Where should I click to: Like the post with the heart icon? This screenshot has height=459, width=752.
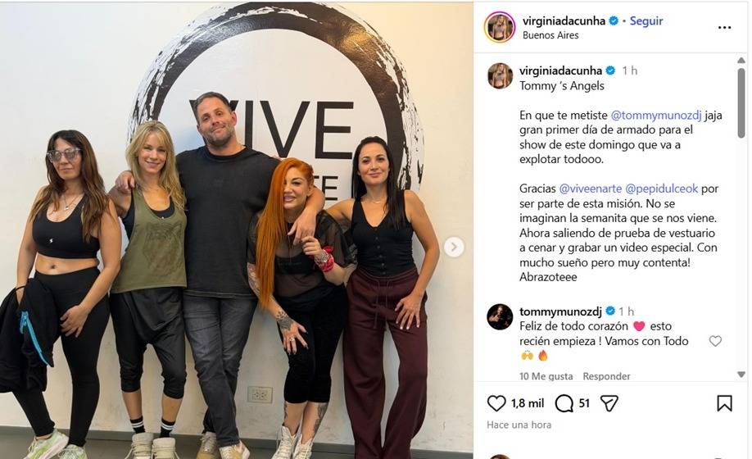pyautogui.click(x=496, y=403)
